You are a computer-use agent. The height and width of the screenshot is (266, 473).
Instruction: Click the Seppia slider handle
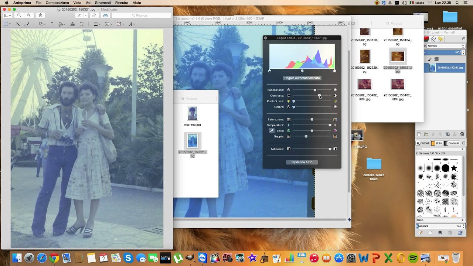306,136
